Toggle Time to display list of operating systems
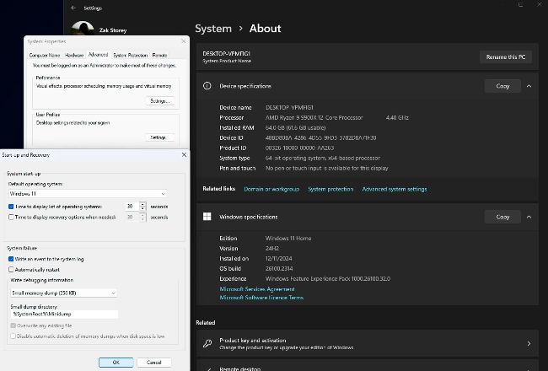 [11, 207]
